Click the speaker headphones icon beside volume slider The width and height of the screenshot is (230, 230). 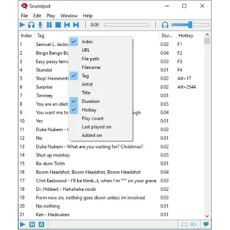click(x=165, y=25)
